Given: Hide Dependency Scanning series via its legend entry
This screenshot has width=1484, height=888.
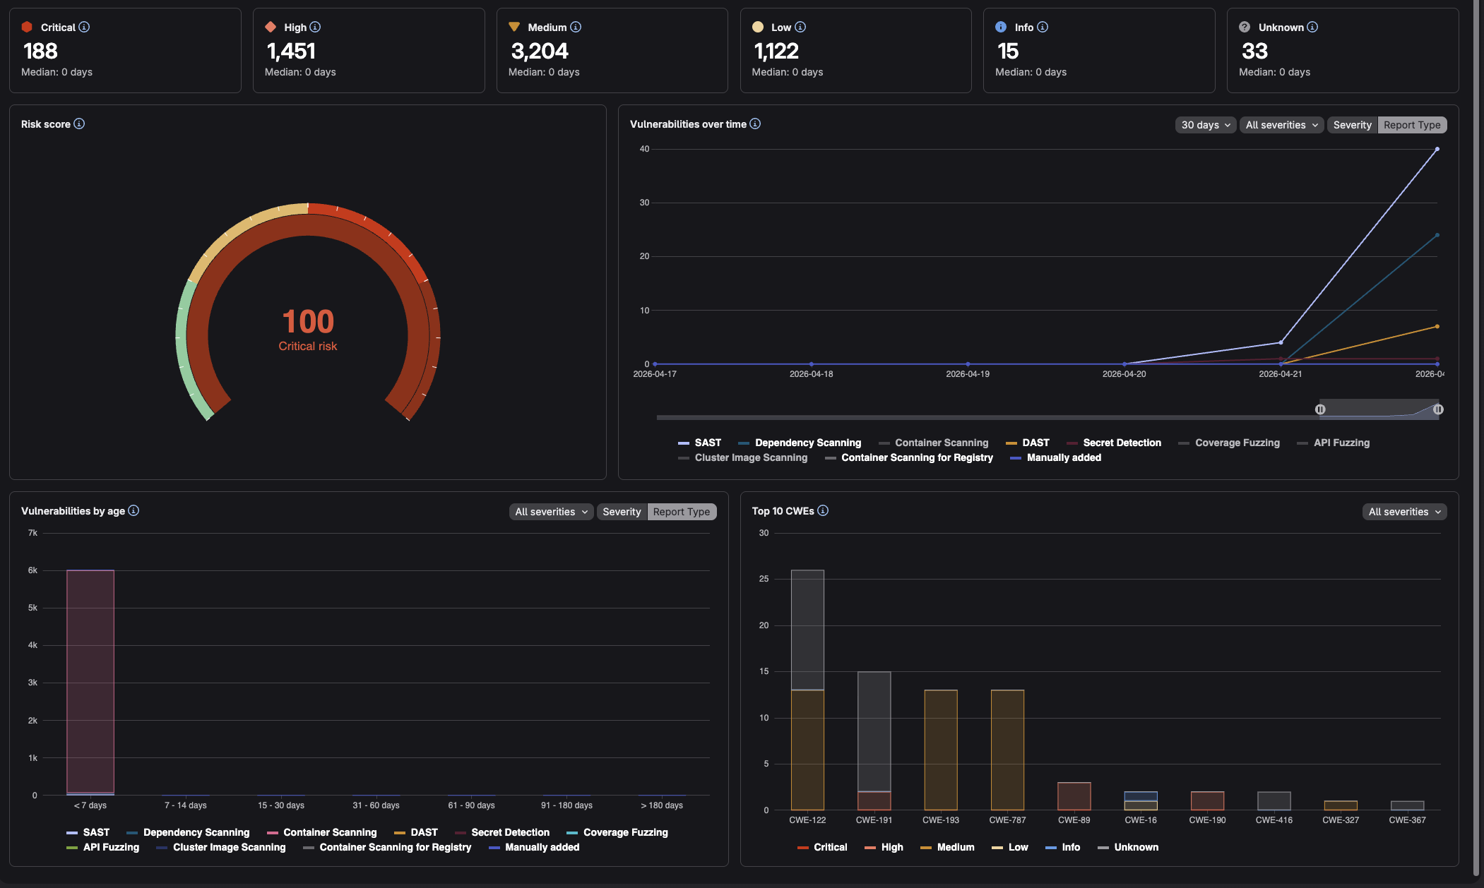Looking at the screenshot, I should click(x=807, y=443).
